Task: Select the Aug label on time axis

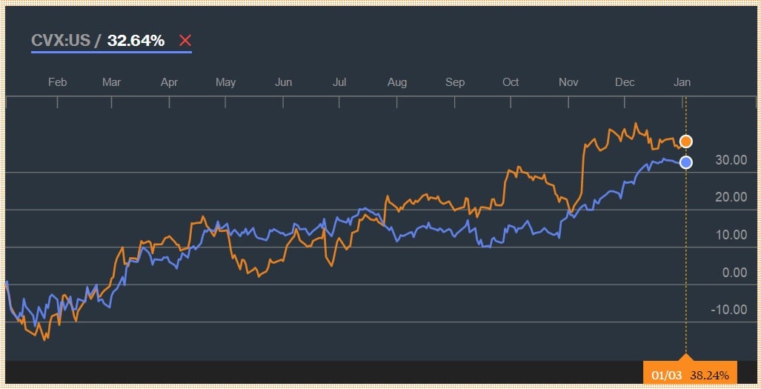Action: click(x=397, y=82)
